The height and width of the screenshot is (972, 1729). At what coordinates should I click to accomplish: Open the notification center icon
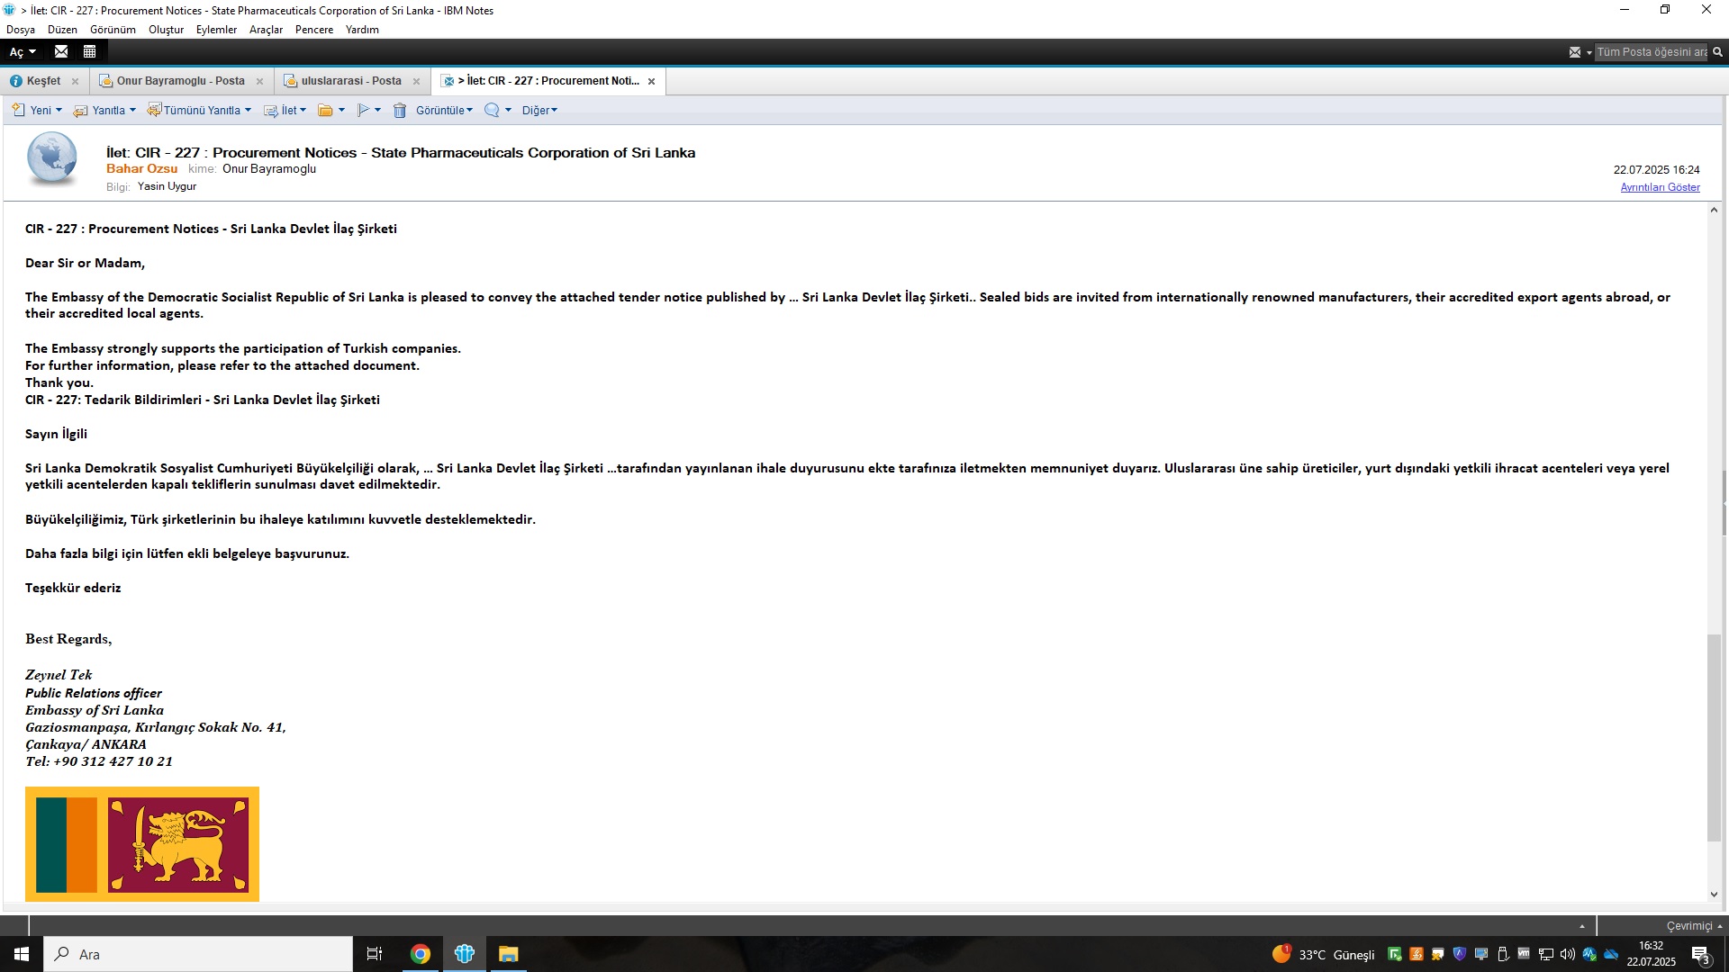1701,954
